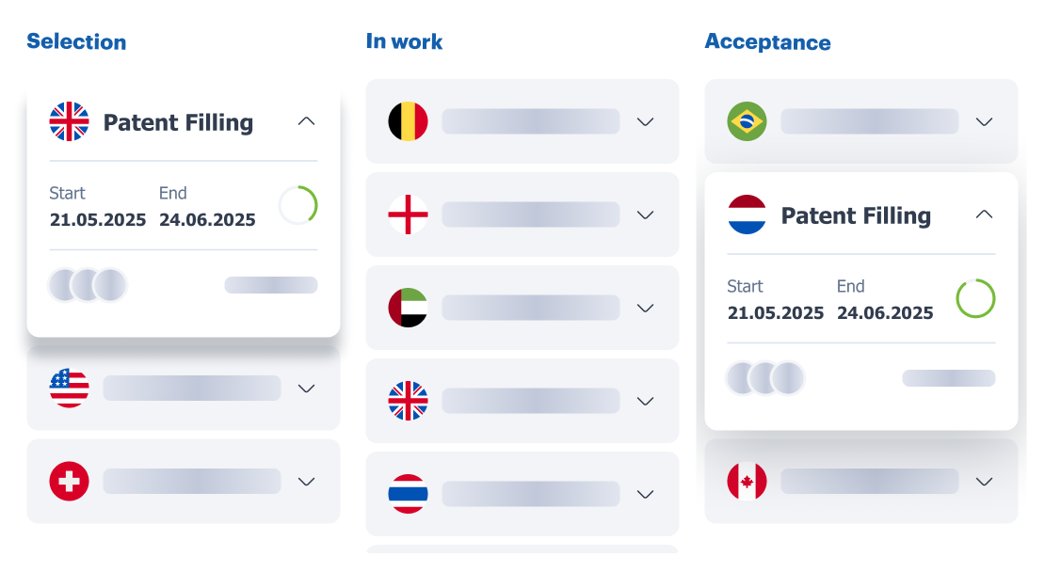The width and height of the screenshot is (1045, 572).
Task: Expand the Switzerland item in Selection
Action: 306,481
